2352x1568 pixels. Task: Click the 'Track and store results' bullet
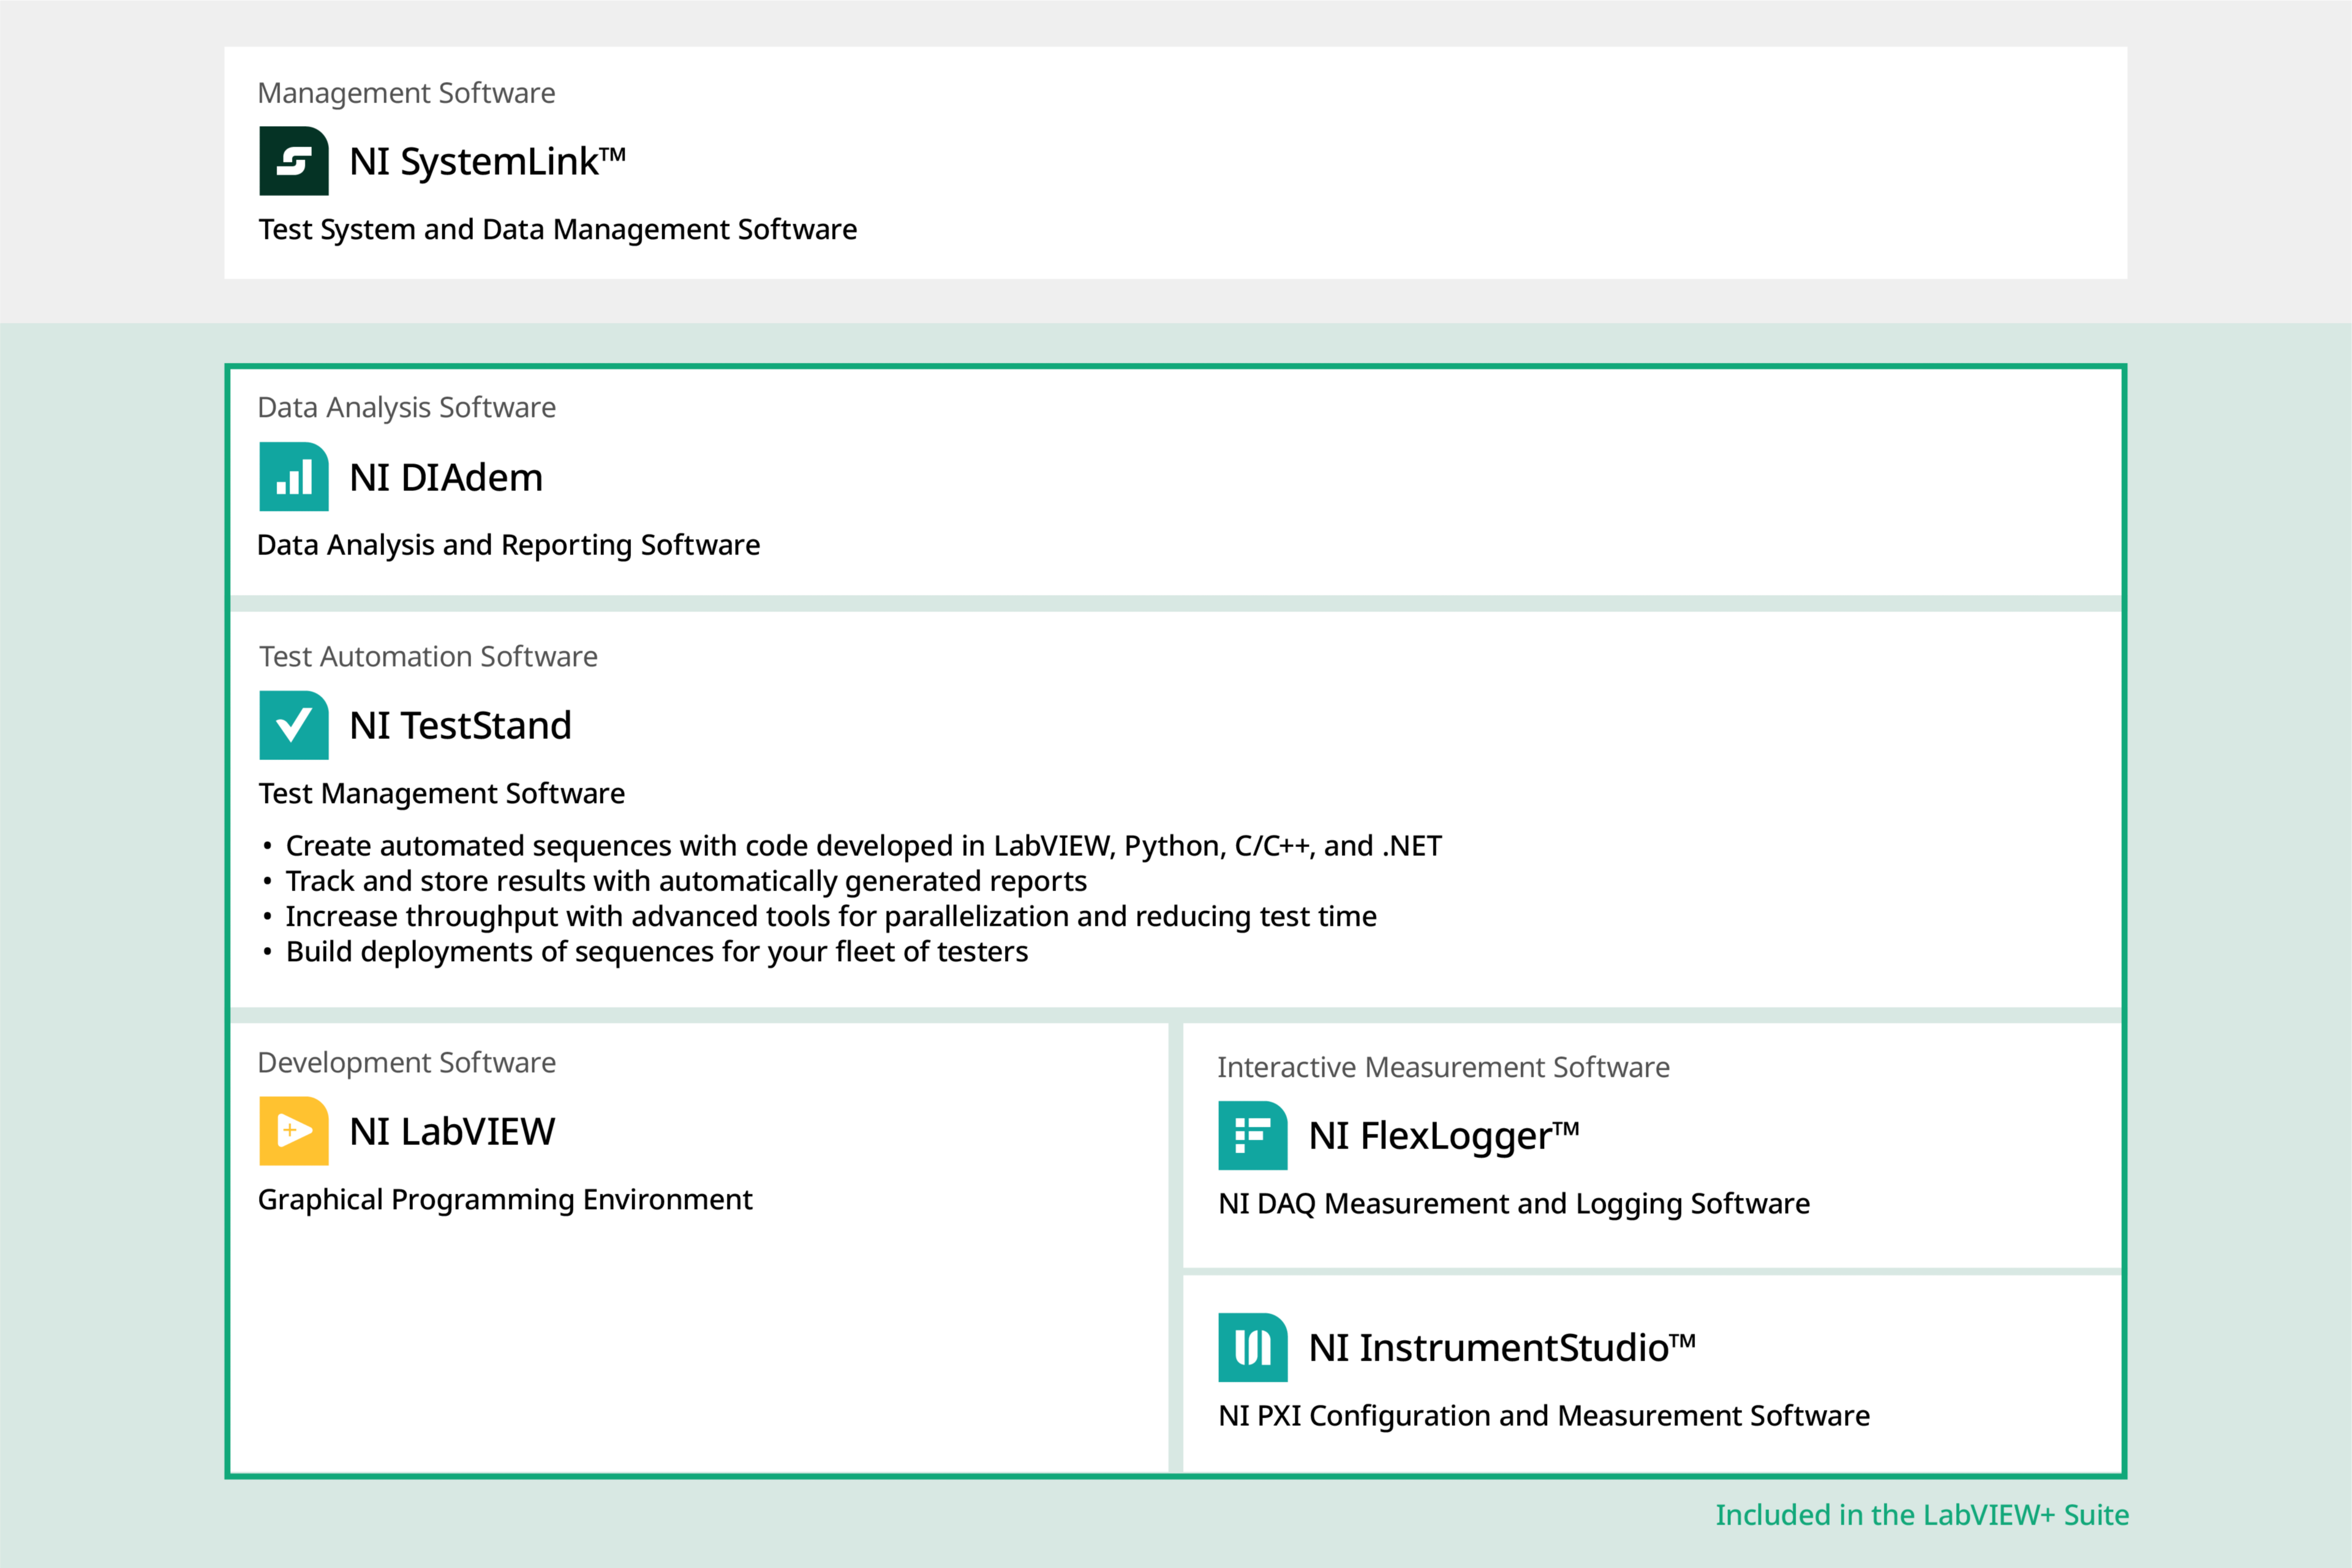click(674, 882)
